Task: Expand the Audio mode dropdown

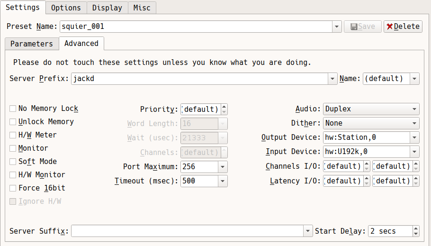Action: tap(414, 109)
